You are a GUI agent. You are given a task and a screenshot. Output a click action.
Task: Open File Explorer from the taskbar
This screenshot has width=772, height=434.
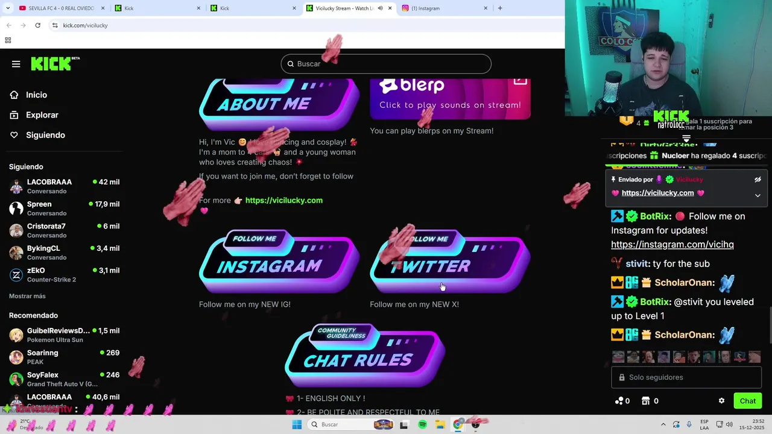[x=440, y=424]
